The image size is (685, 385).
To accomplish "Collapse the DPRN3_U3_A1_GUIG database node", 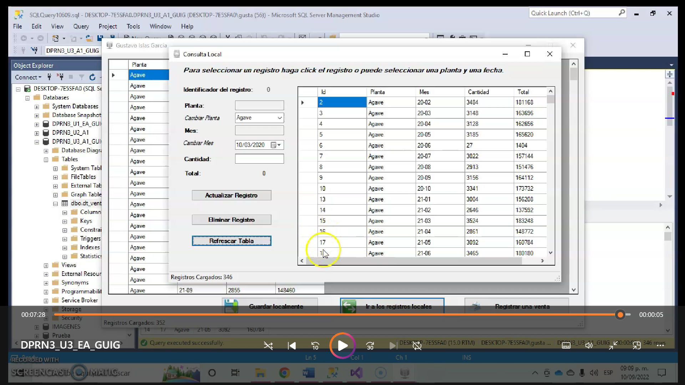I will click(x=37, y=142).
